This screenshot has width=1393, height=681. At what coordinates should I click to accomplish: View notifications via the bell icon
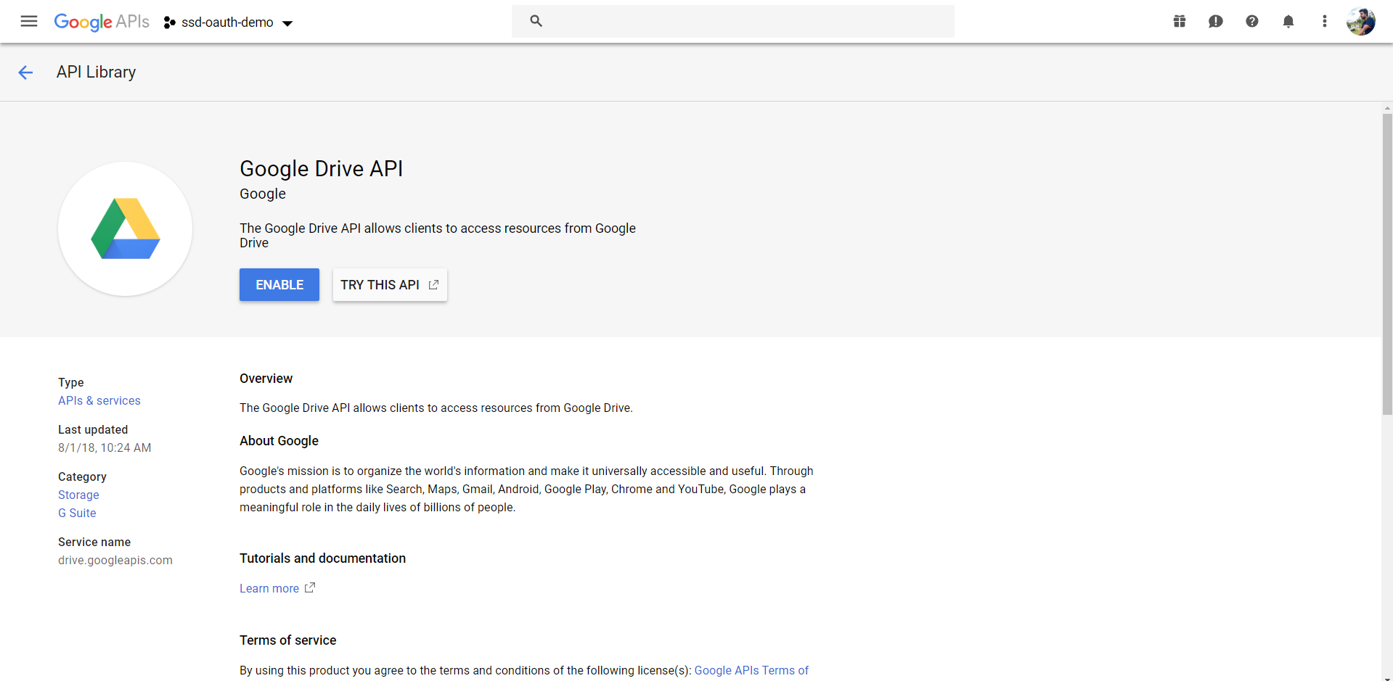pos(1288,22)
